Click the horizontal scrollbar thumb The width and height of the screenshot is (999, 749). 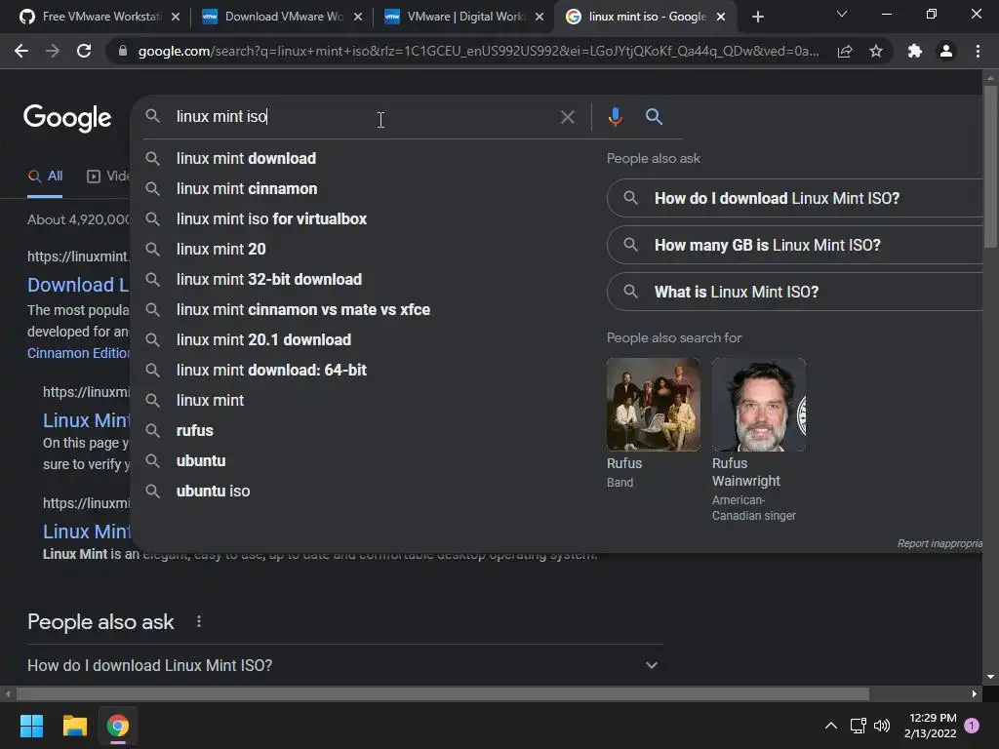click(x=443, y=693)
